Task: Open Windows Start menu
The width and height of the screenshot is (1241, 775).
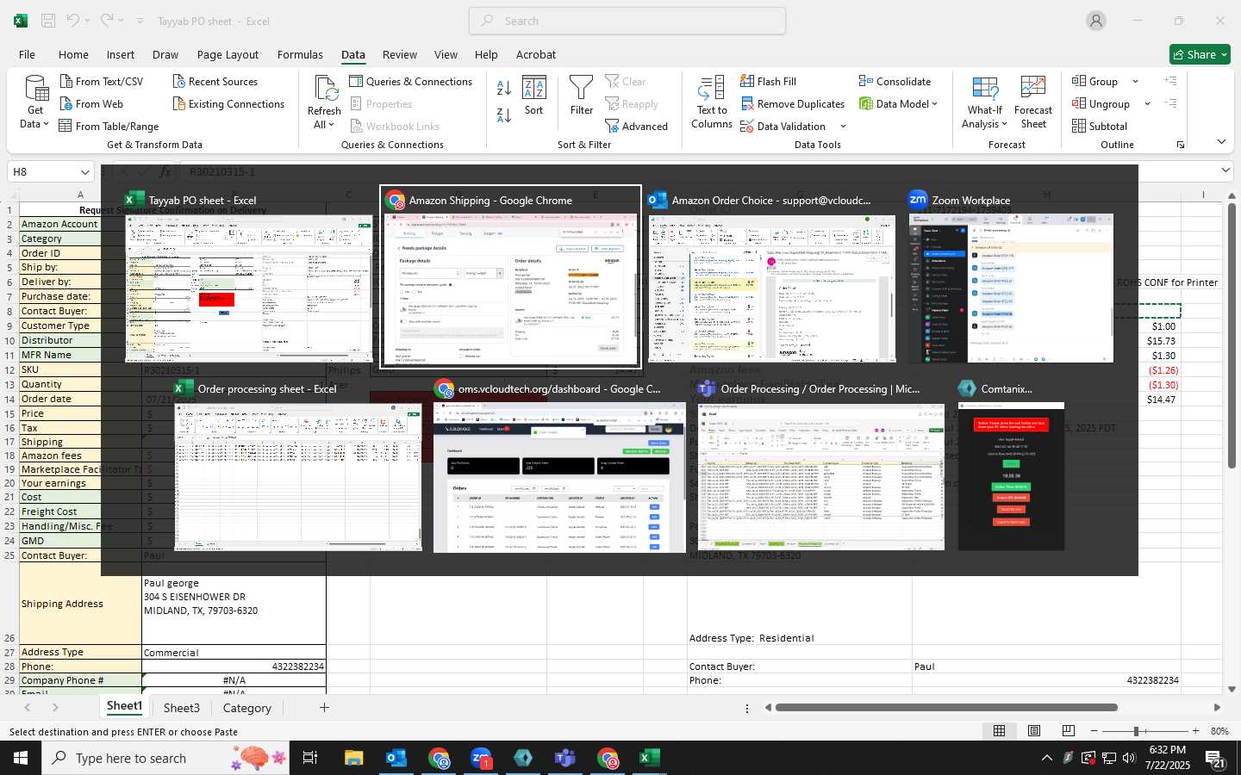Action: tap(21, 758)
